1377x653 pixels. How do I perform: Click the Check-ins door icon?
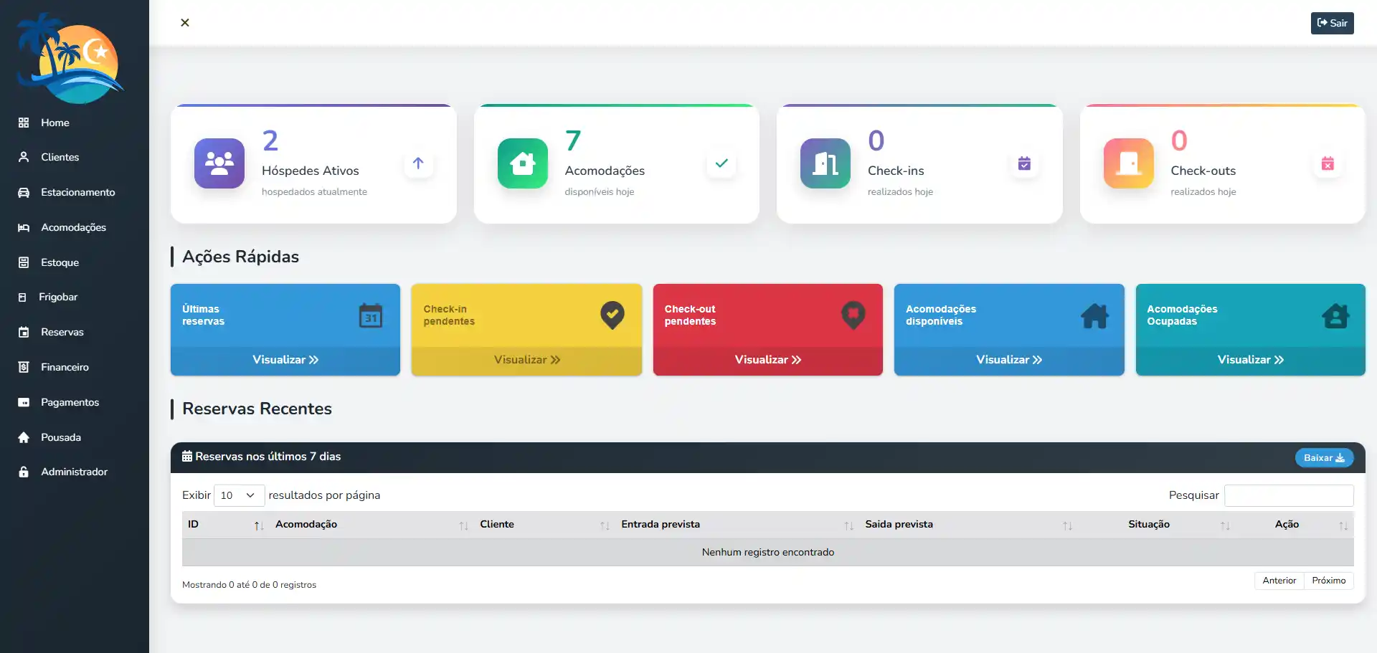pos(825,163)
